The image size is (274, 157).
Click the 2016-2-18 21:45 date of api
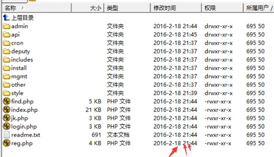click(175, 35)
